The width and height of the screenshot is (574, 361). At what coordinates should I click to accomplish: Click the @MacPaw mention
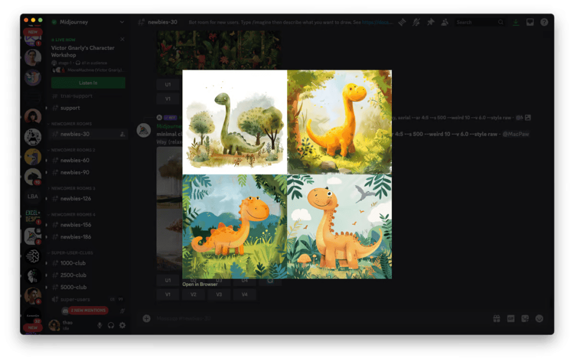click(516, 134)
